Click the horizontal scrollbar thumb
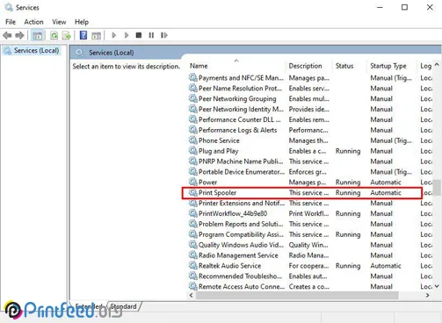 click(297, 295)
